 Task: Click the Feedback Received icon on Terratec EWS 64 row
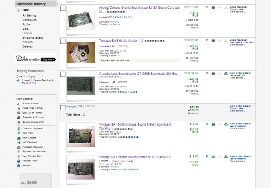click(x=226, y=40)
